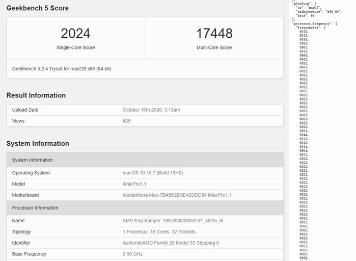This screenshot has width=356, height=261.
Task: Click the "architecture": "x86_64" JSON line
Action: tap(319, 12)
